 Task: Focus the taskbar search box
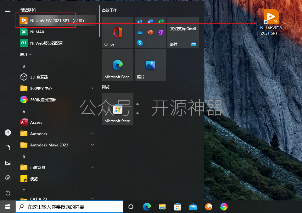69,207
